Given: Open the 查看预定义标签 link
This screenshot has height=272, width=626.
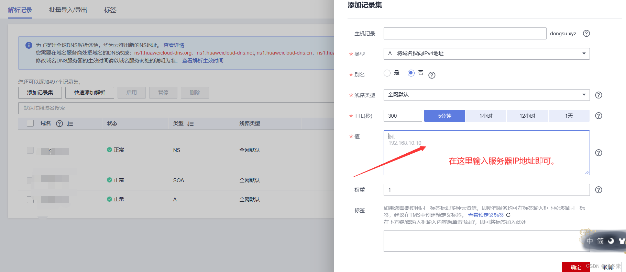Looking at the screenshot, I should (486, 215).
